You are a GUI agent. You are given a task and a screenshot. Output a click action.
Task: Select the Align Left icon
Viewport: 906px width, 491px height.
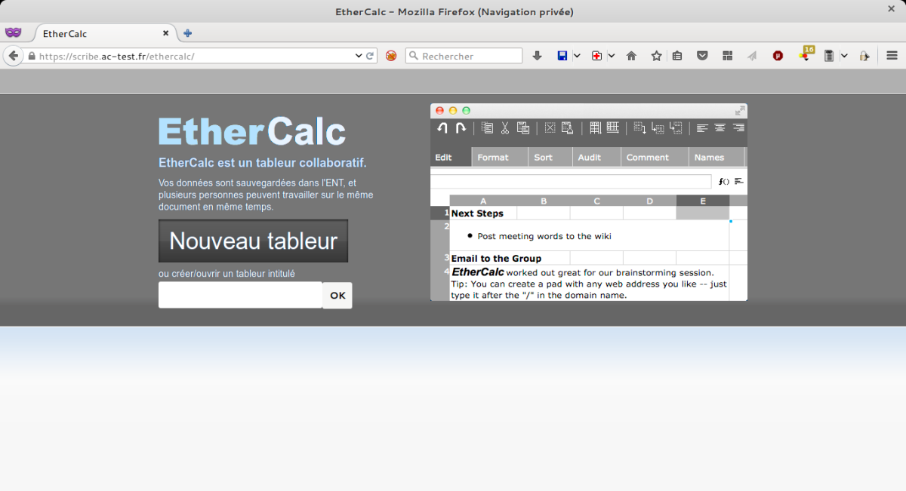(702, 128)
